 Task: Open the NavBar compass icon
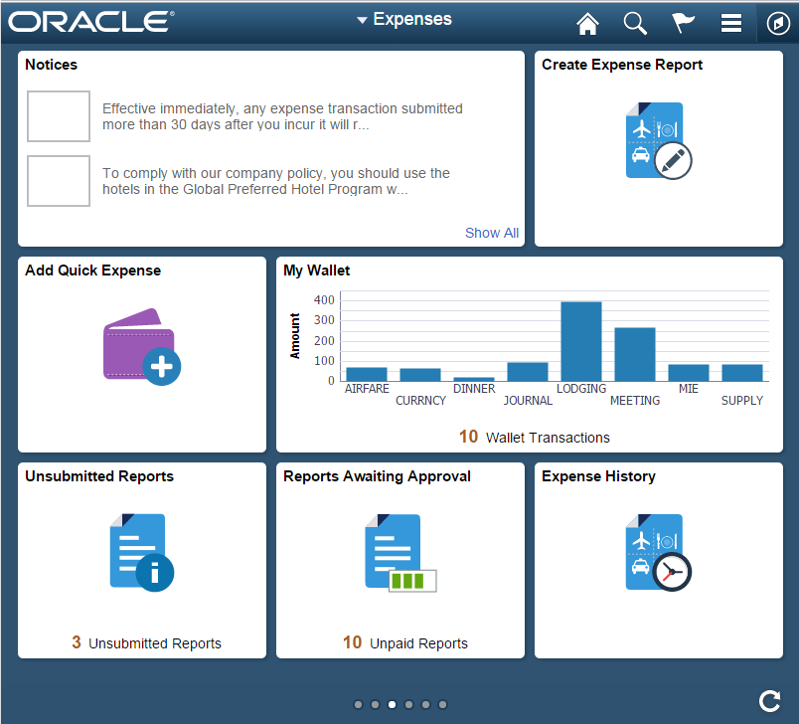tap(778, 24)
